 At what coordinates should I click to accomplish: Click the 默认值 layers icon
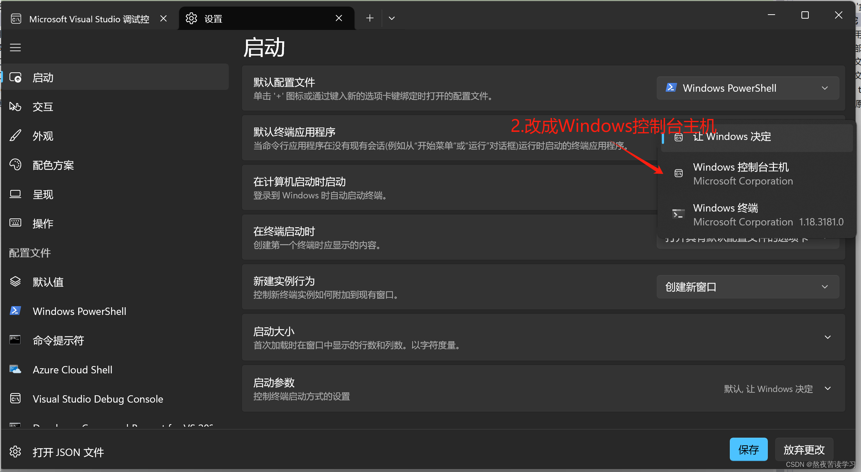(15, 282)
